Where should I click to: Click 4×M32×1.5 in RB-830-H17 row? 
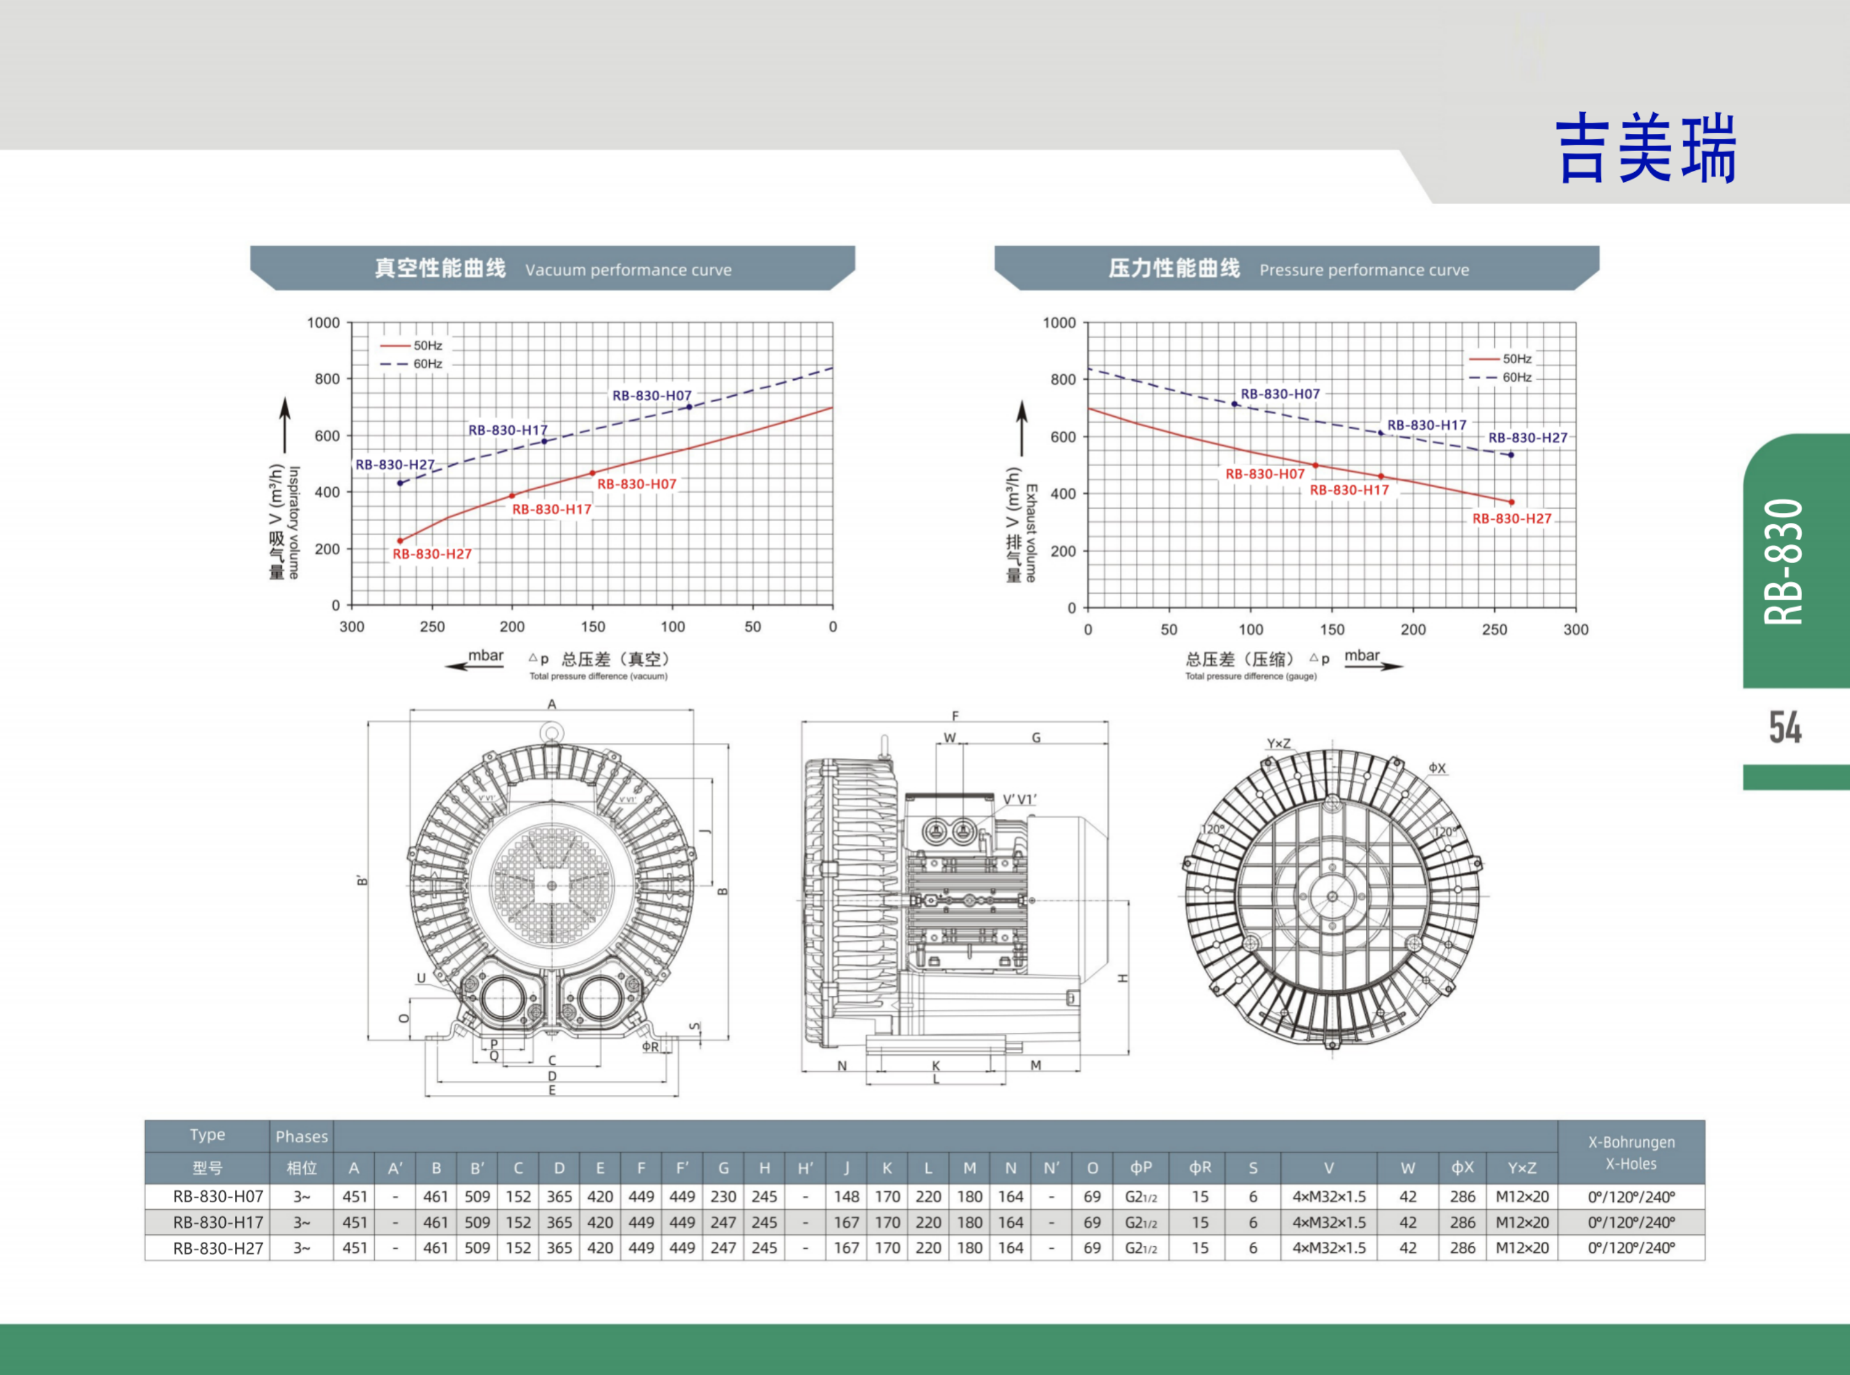point(1329,1223)
